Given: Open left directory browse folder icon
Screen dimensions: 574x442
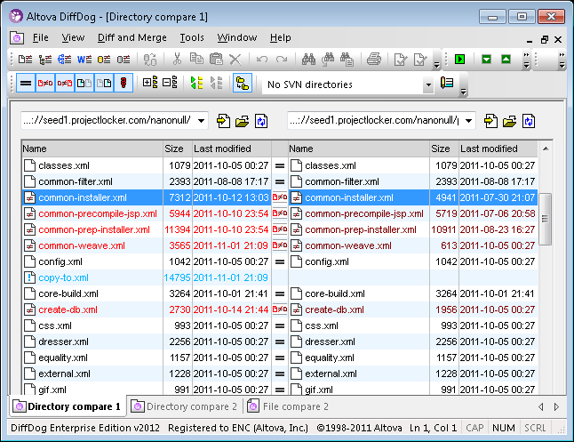Looking at the screenshot, I should (x=243, y=120).
